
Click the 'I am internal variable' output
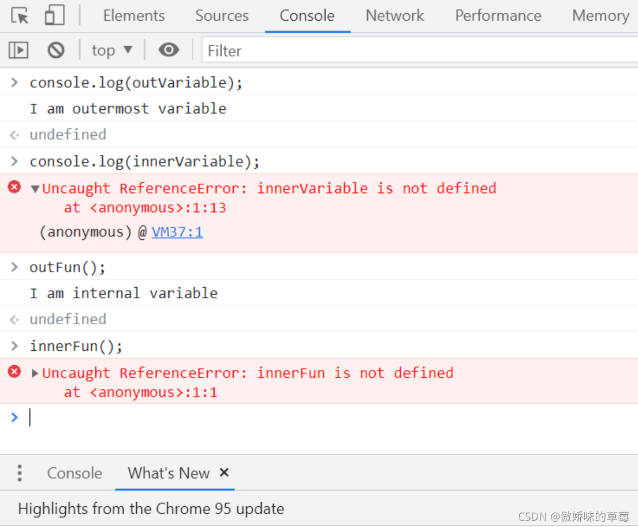124,293
